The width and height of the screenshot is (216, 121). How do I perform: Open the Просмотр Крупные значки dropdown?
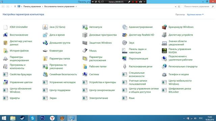coord(195,14)
